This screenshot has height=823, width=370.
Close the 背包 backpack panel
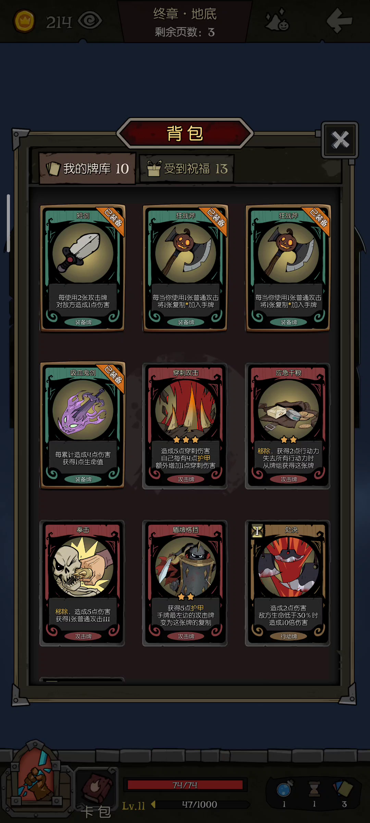(x=340, y=140)
